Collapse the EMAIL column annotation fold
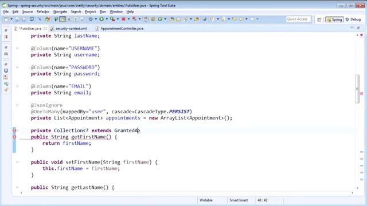 [x=17, y=86]
